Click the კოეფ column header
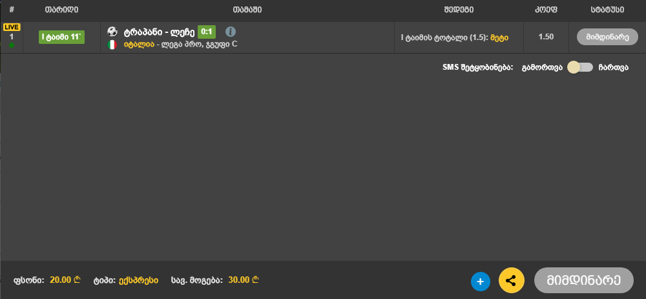This screenshot has width=646, height=299. (x=546, y=10)
